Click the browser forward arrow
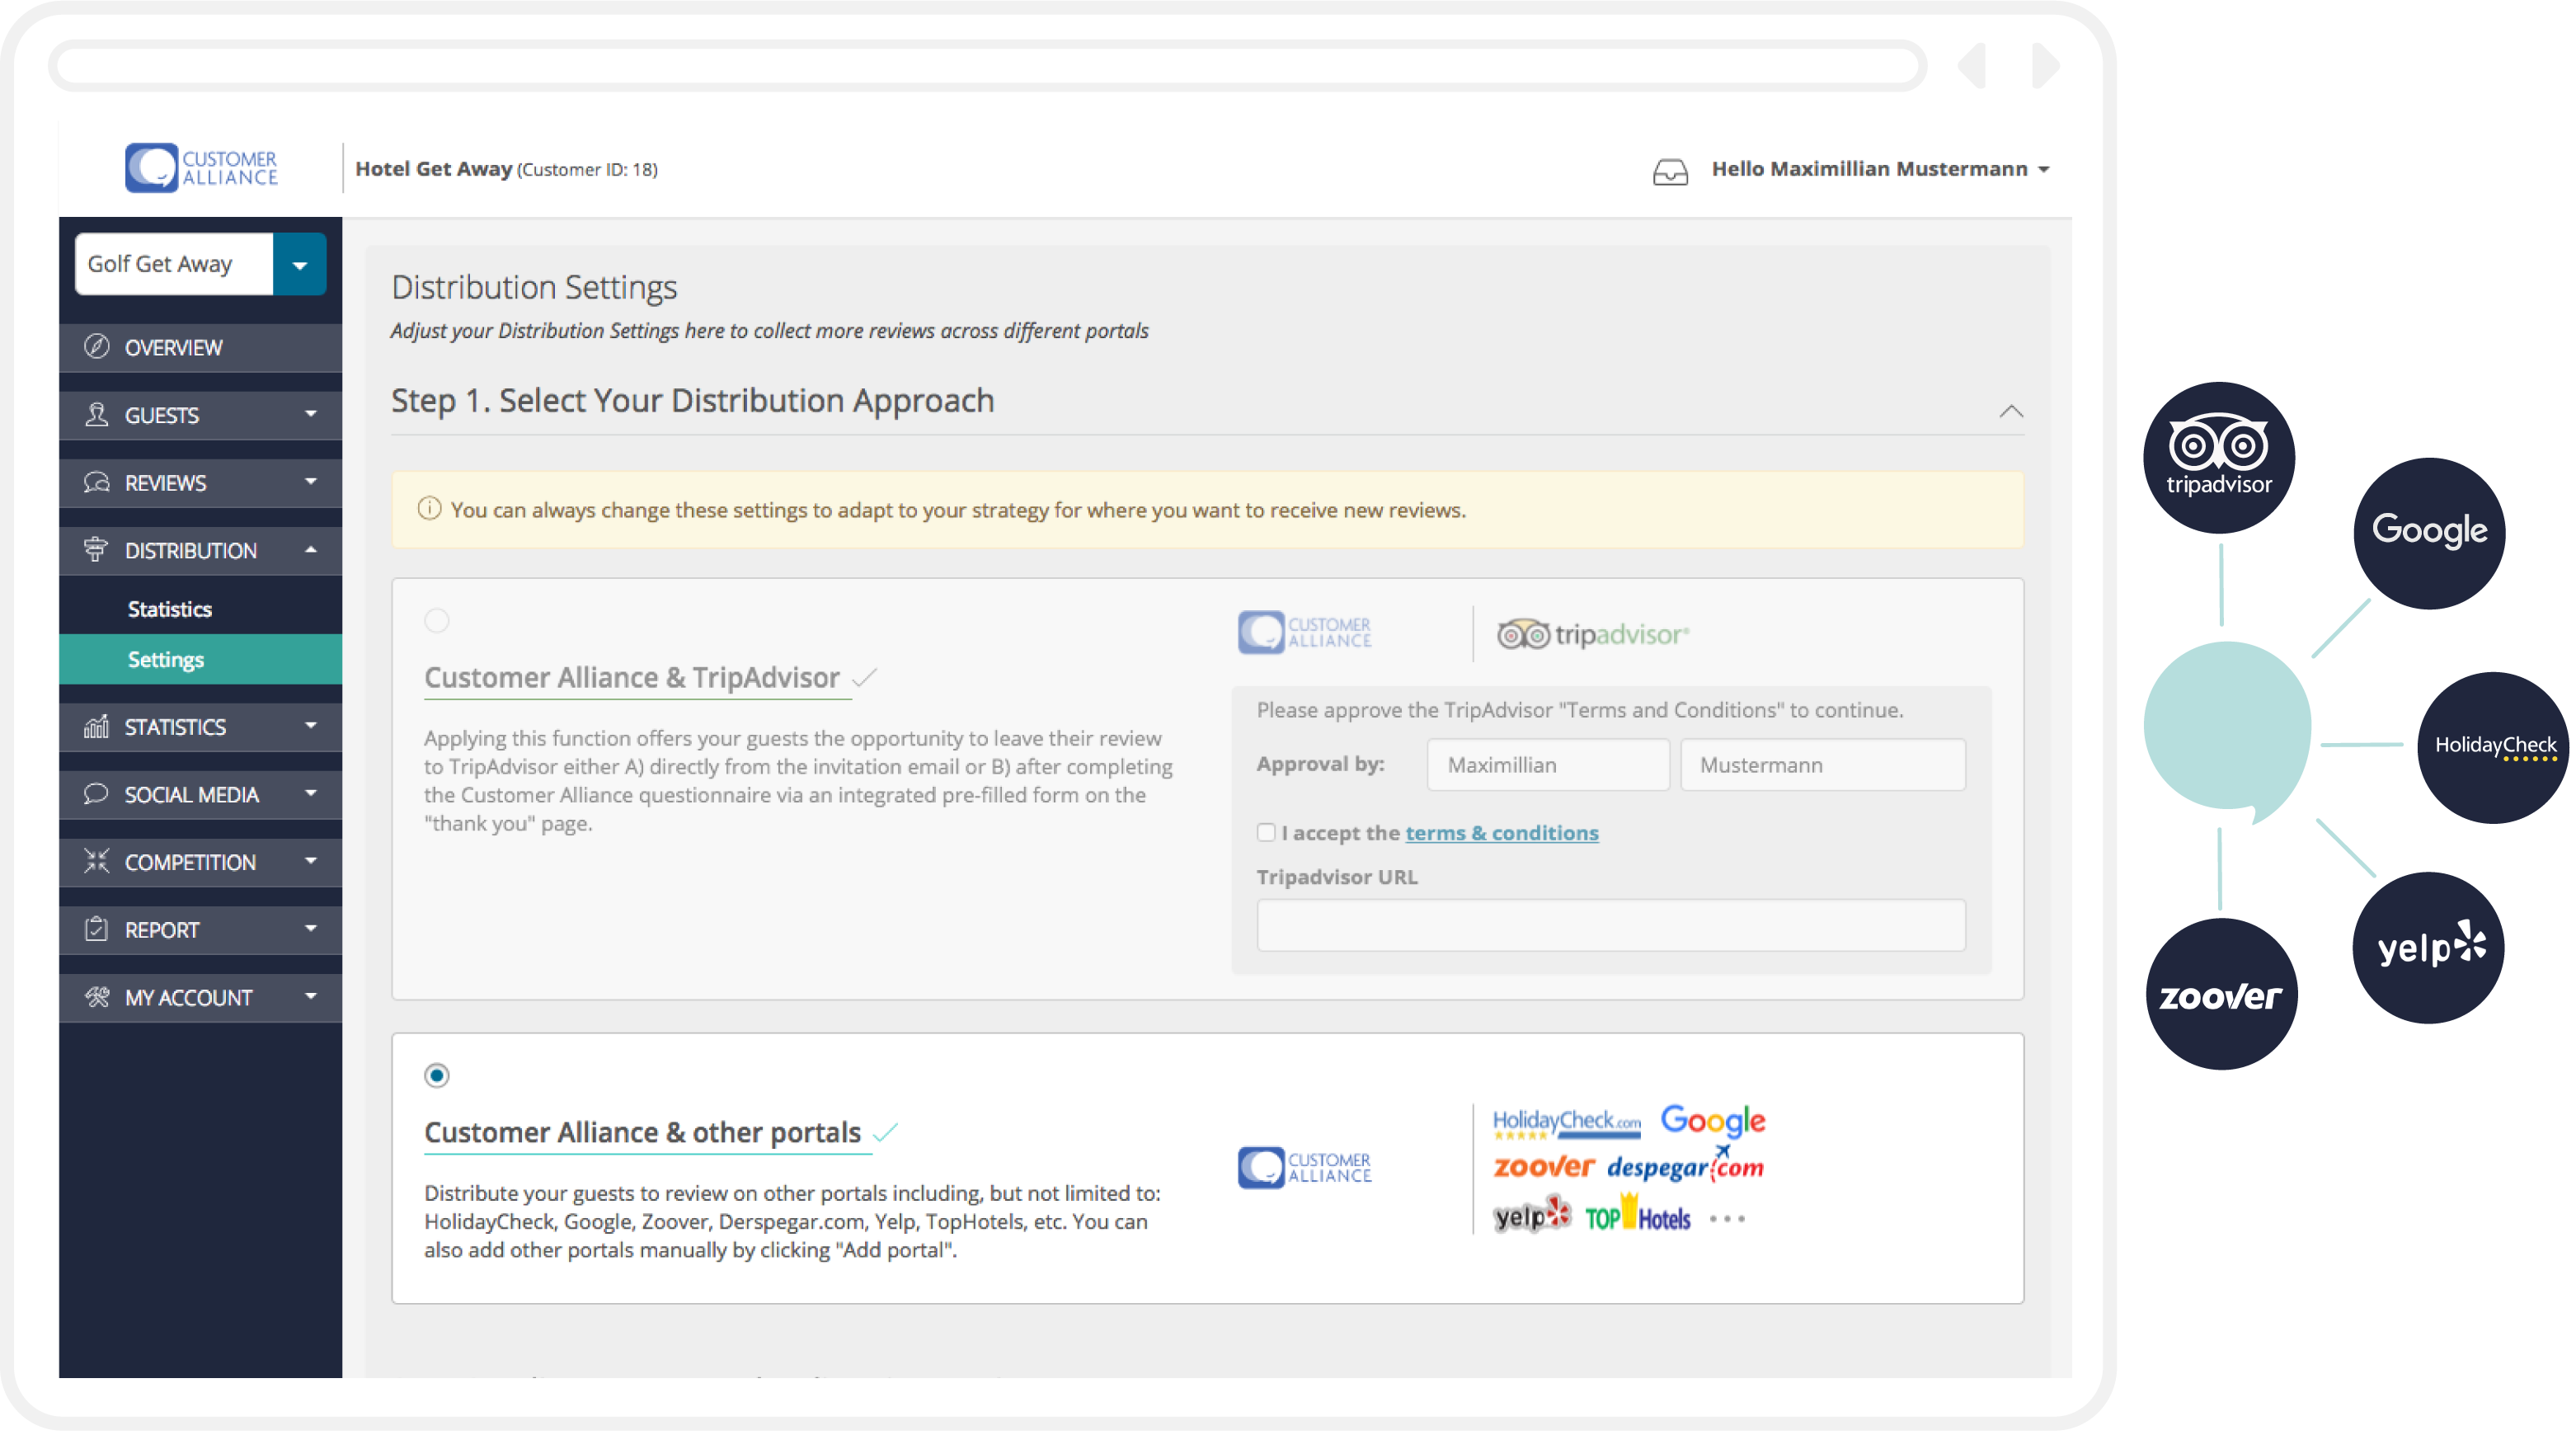The width and height of the screenshot is (2576, 1435). (x=2046, y=66)
